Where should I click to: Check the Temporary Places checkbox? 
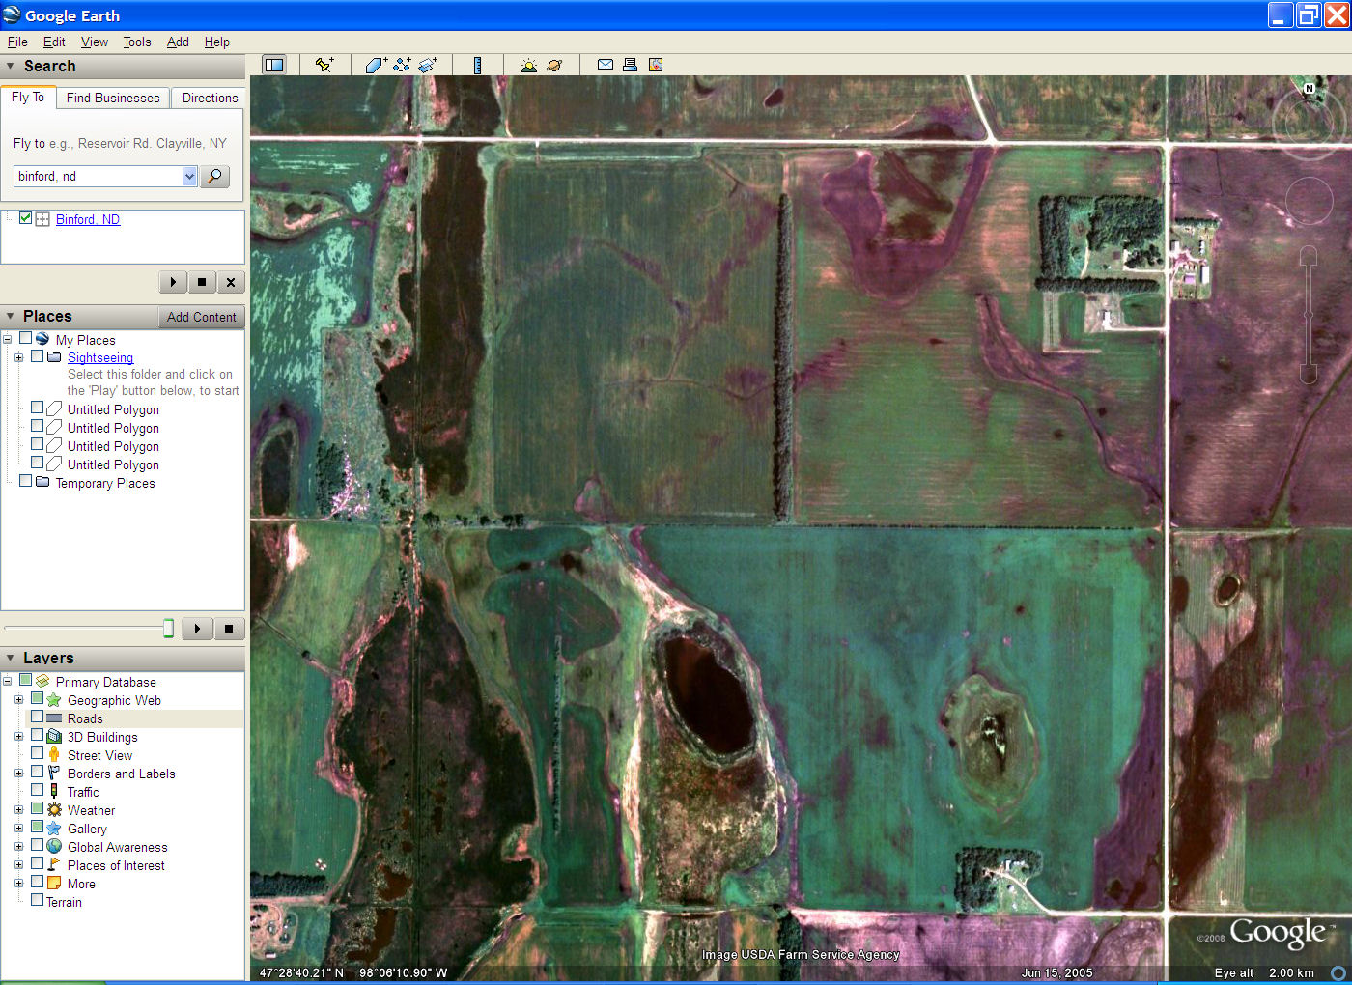tap(26, 481)
